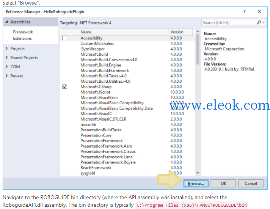The width and height of the screenshot is (270, 209).
Task: Select Microsoft.Build.Utilities.v4.0 row
Action: pyautogui.click(x=127, y=81)
